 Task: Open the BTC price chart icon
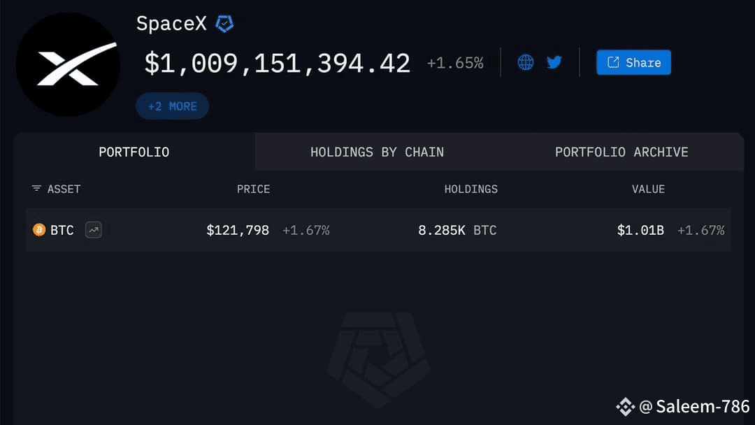(94, 230)
